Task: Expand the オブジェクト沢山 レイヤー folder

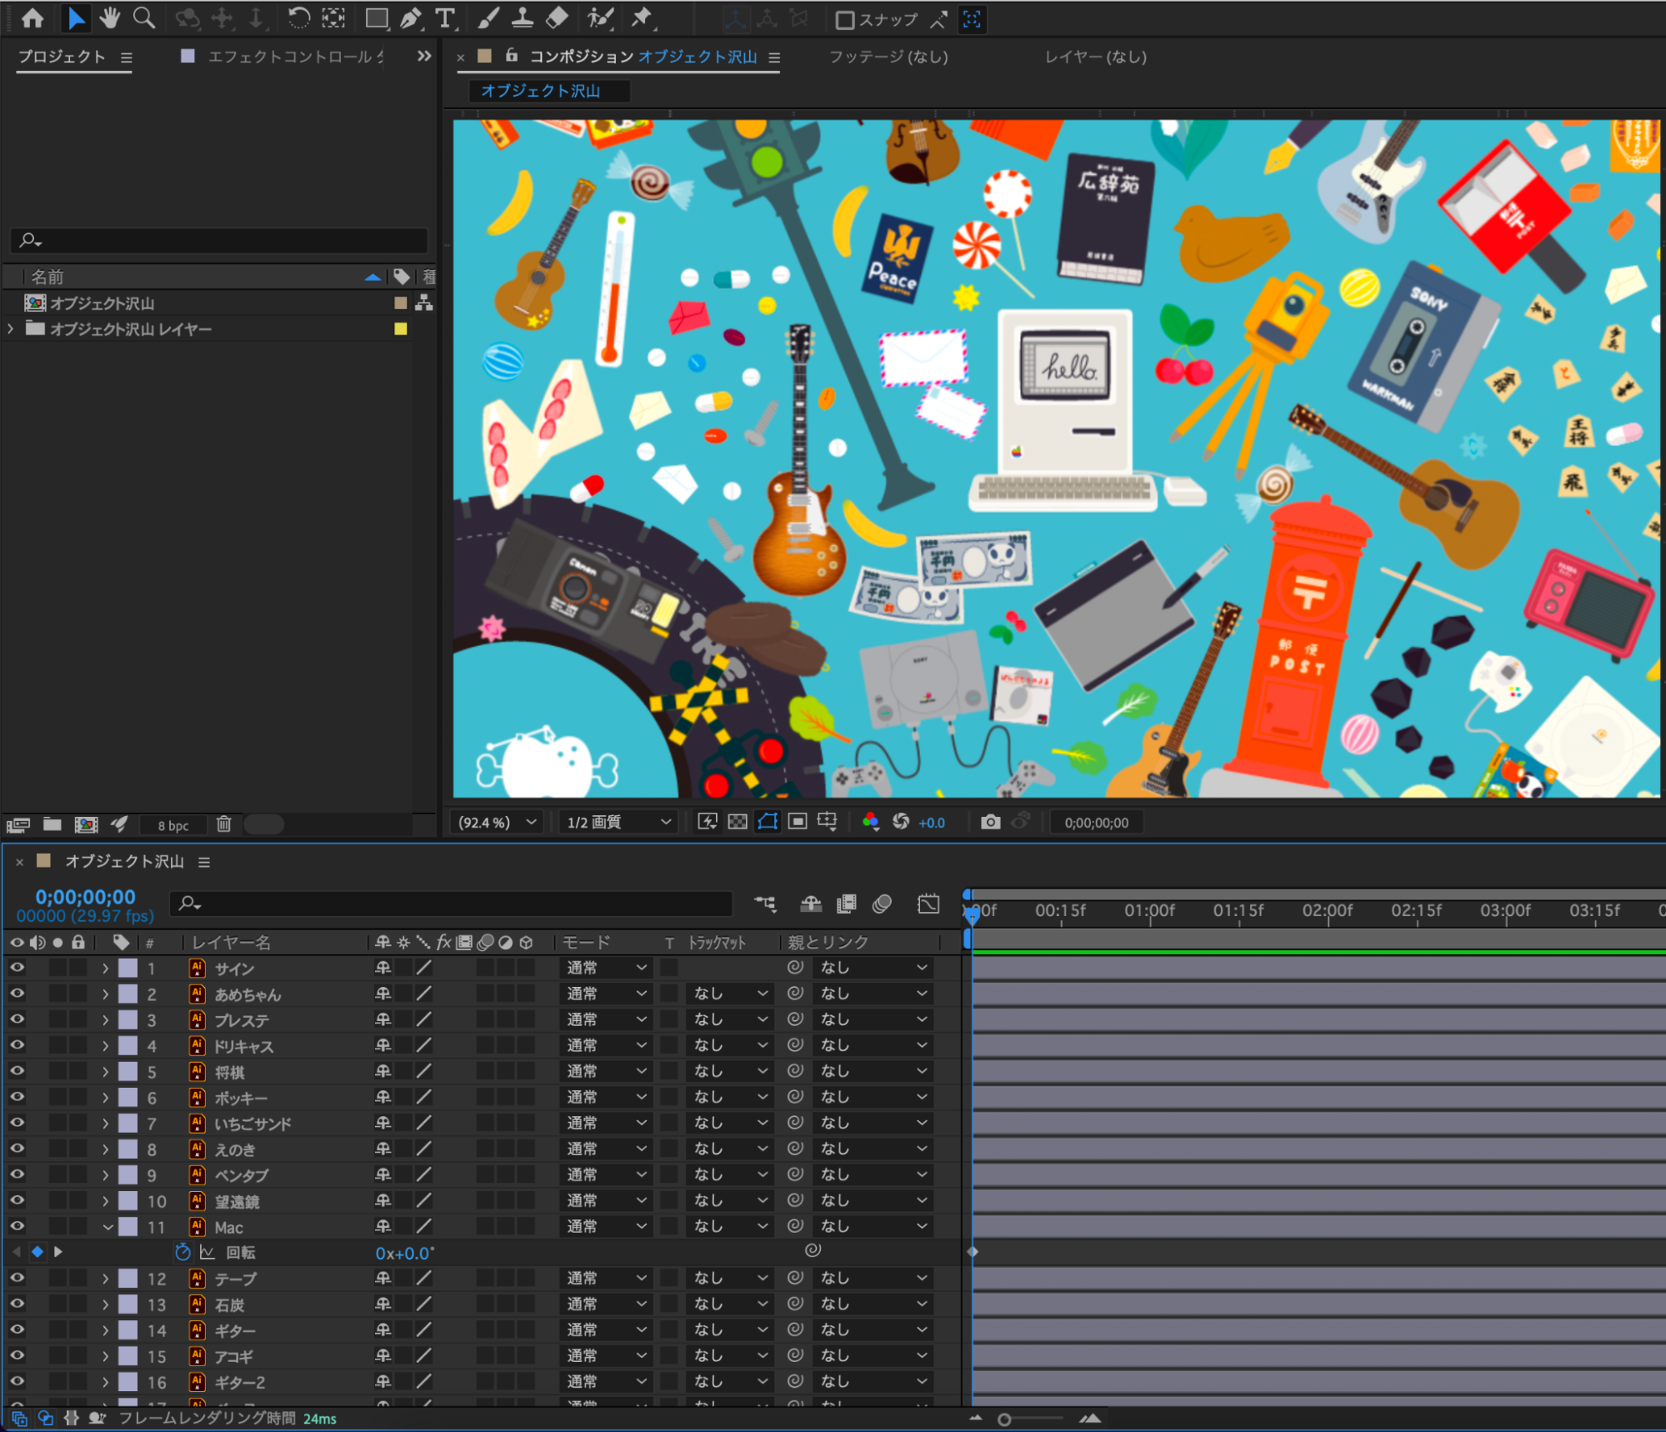Action: 10,329
